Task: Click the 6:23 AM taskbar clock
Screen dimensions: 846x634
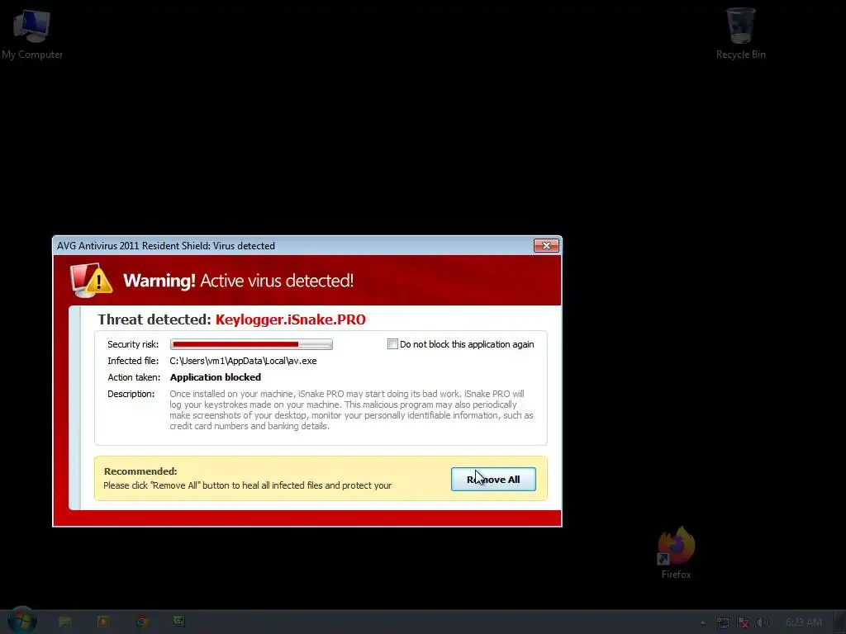Action: (804, 622)
